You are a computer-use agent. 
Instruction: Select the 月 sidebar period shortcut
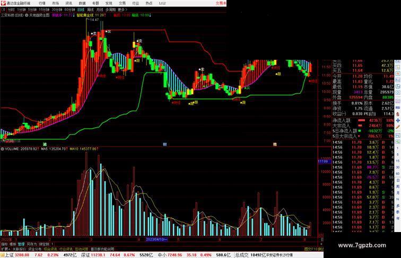tap(398, 193)
